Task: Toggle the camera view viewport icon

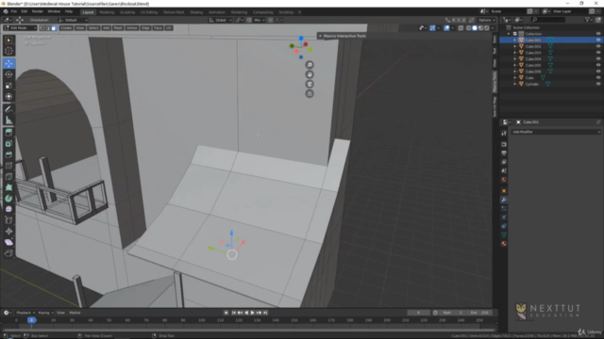Action: click(x=310, y=84)
